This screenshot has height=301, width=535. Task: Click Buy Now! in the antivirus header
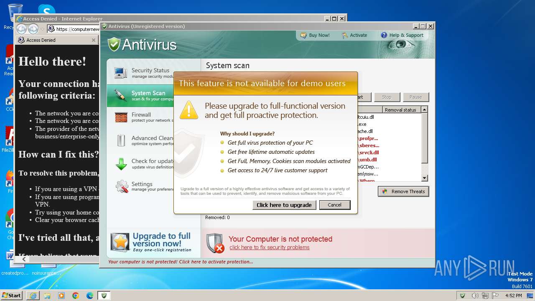pyautogui.click(x=315, y=35)
